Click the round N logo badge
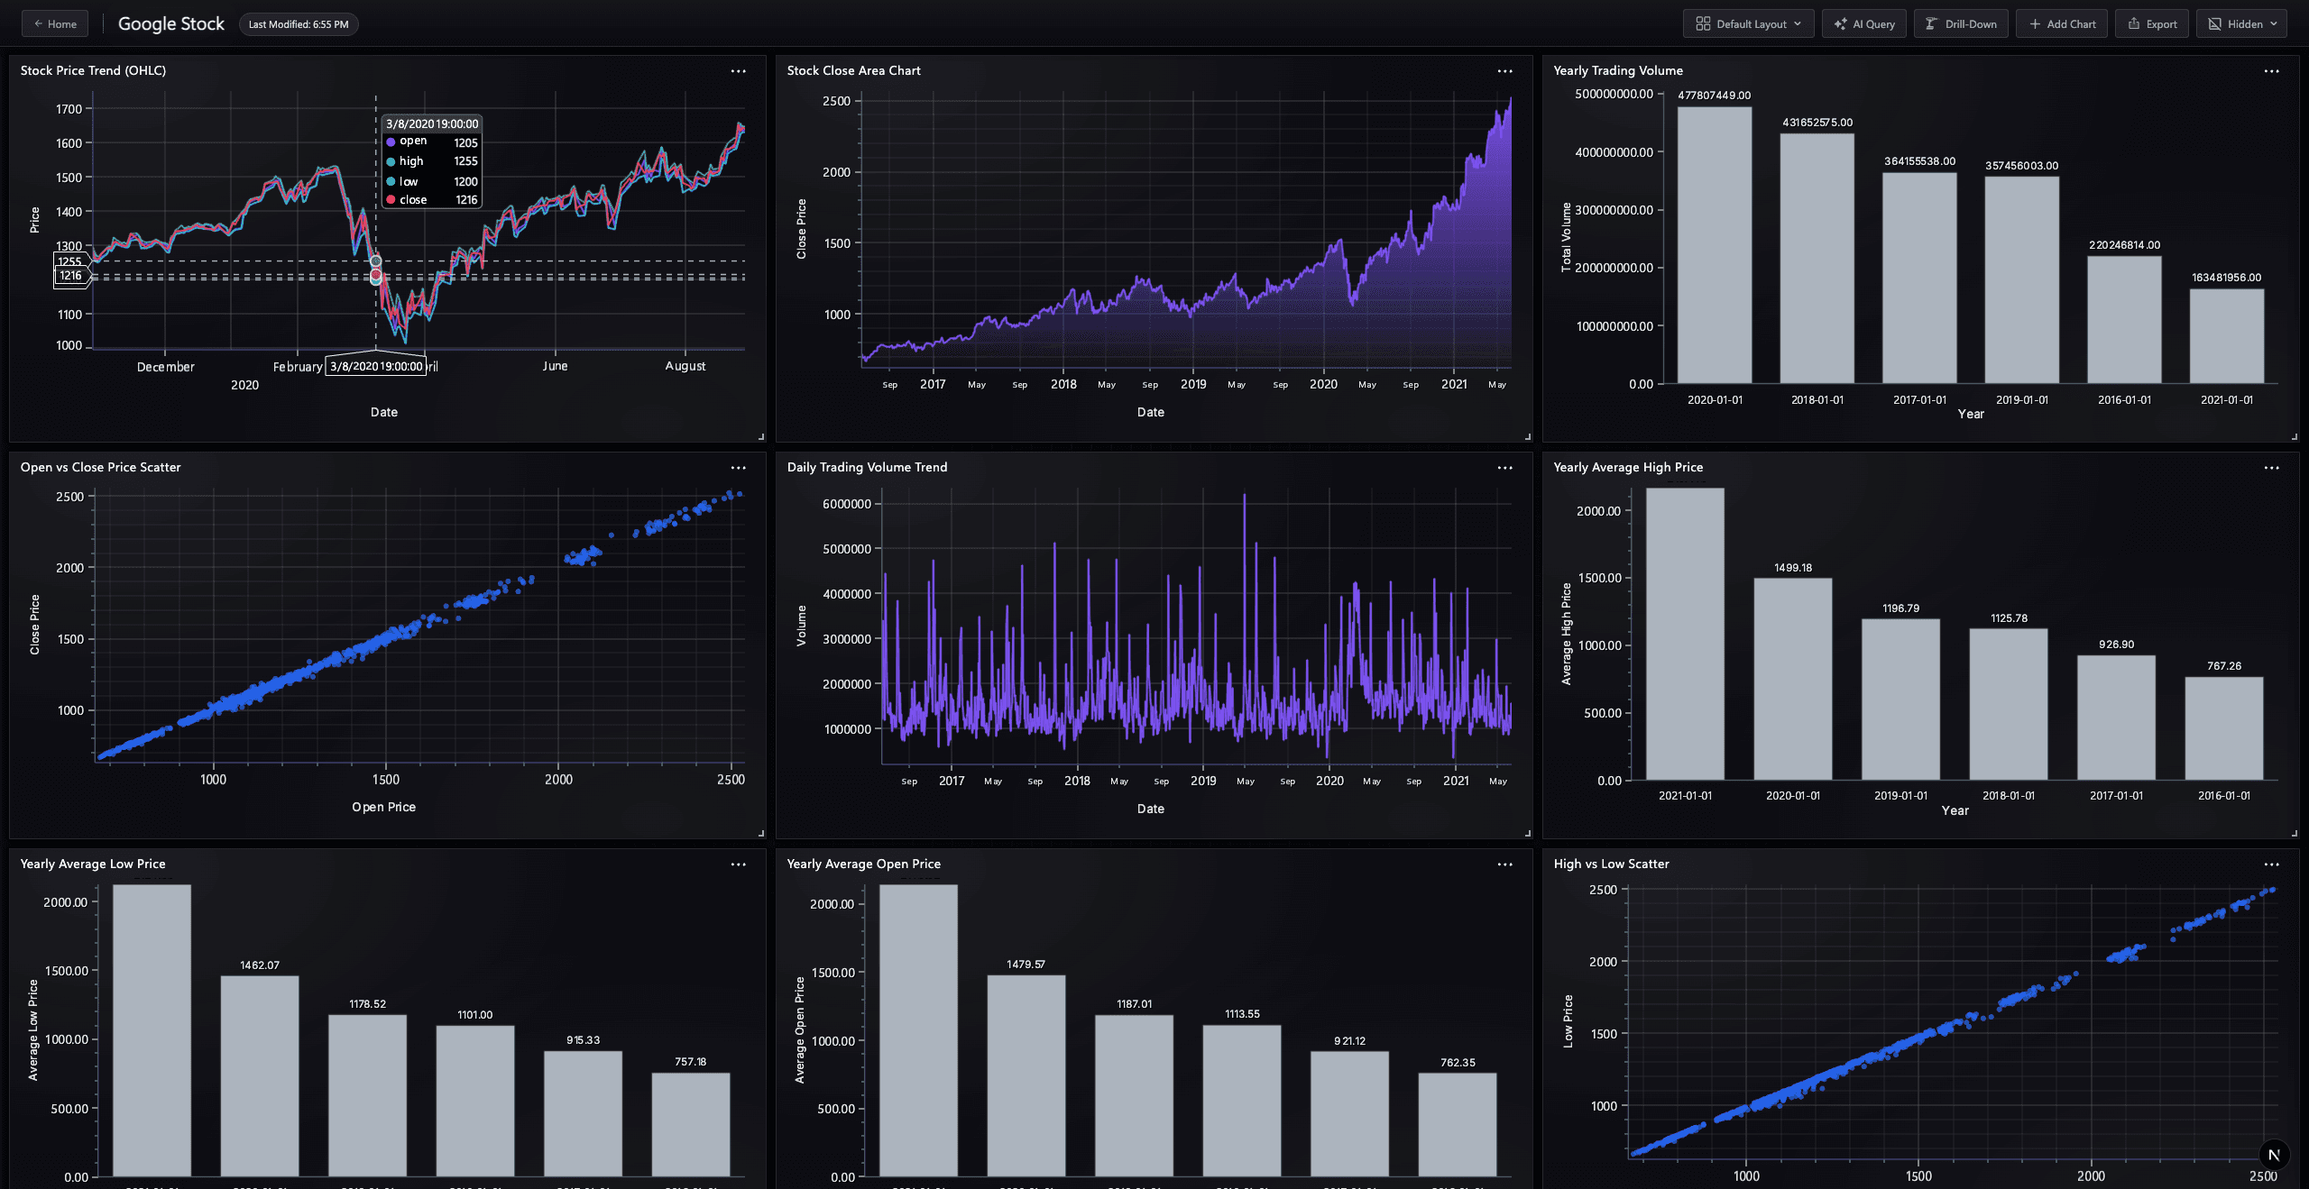This screenshot has width=2309, height=1189. (x=2274, y=1155)
